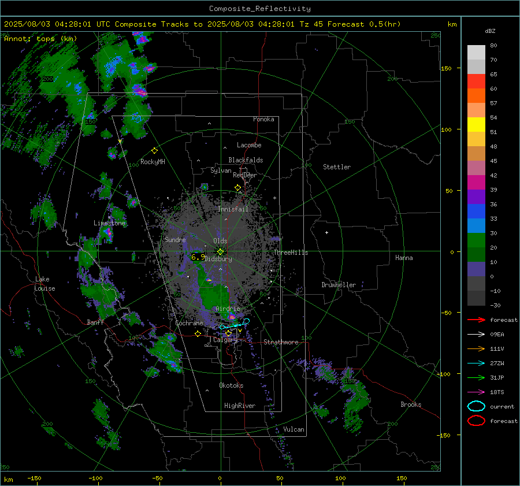Click the Okotoks label

click(x=231, y=385)
